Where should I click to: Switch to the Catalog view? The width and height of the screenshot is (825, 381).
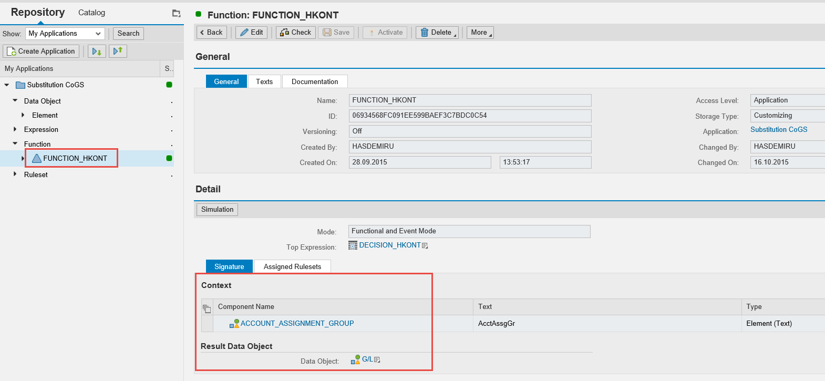91,13
